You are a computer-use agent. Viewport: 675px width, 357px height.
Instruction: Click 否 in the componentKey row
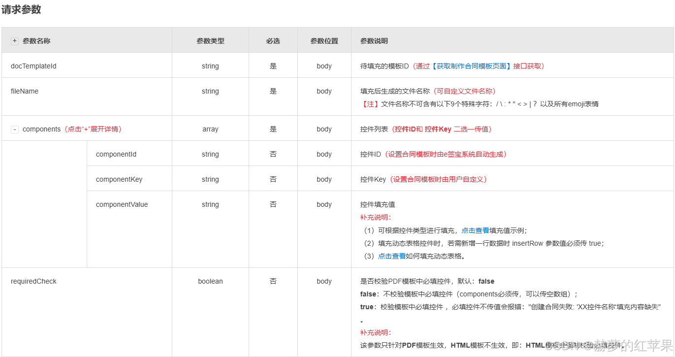(x=273, y=179)
